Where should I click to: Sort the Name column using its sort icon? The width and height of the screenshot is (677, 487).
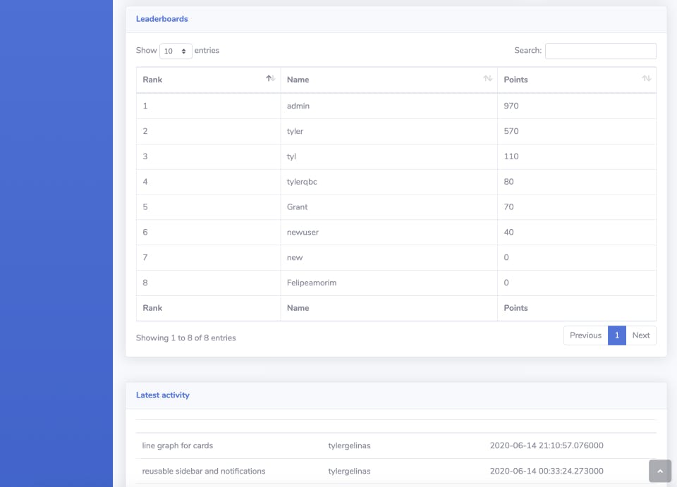(x=487, y=79)
